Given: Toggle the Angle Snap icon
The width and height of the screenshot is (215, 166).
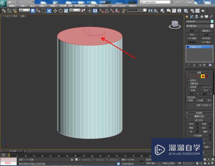Looking at the screenshot, I should (x=107, y=11).
